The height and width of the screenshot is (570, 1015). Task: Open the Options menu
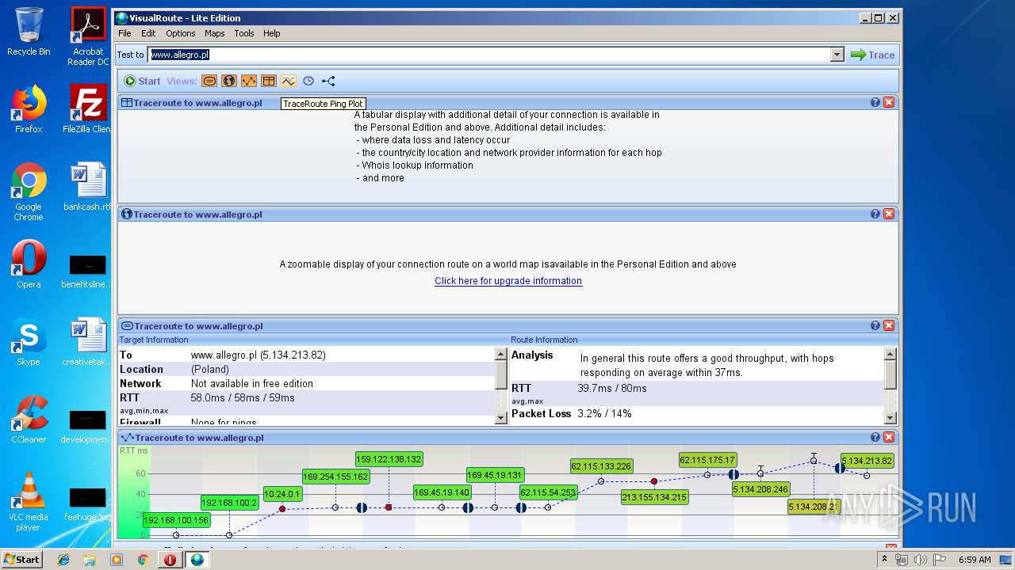point(180,33)
